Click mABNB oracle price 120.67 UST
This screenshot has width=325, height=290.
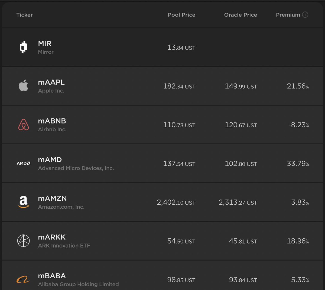coord(241,125)
